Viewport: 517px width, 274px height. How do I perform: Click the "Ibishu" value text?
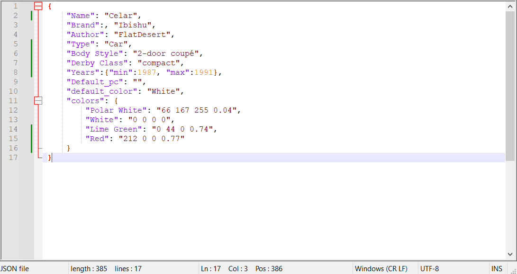pos(133,25)
